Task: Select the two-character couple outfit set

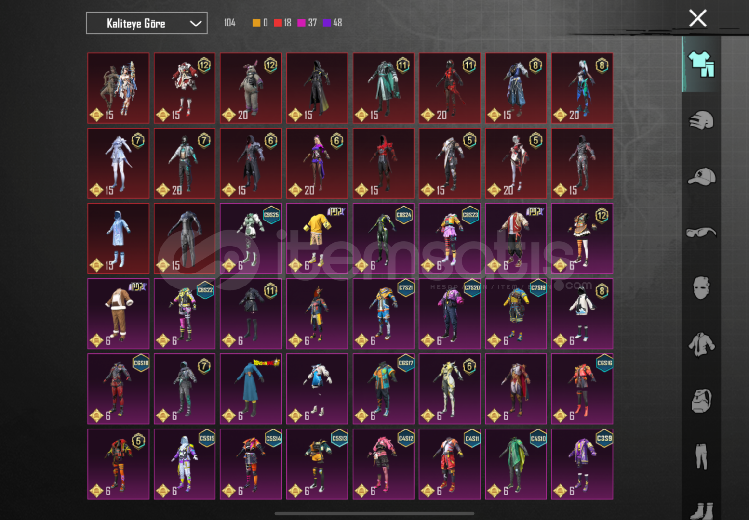Action: pyautogui.click(x=119, y=88)
